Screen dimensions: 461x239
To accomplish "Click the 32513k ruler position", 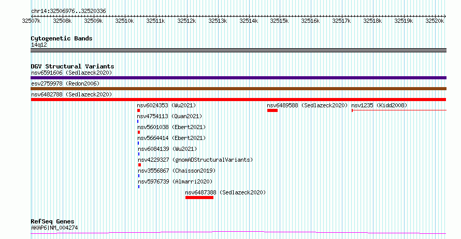I will pyautogui.click(x=218, y=21).
